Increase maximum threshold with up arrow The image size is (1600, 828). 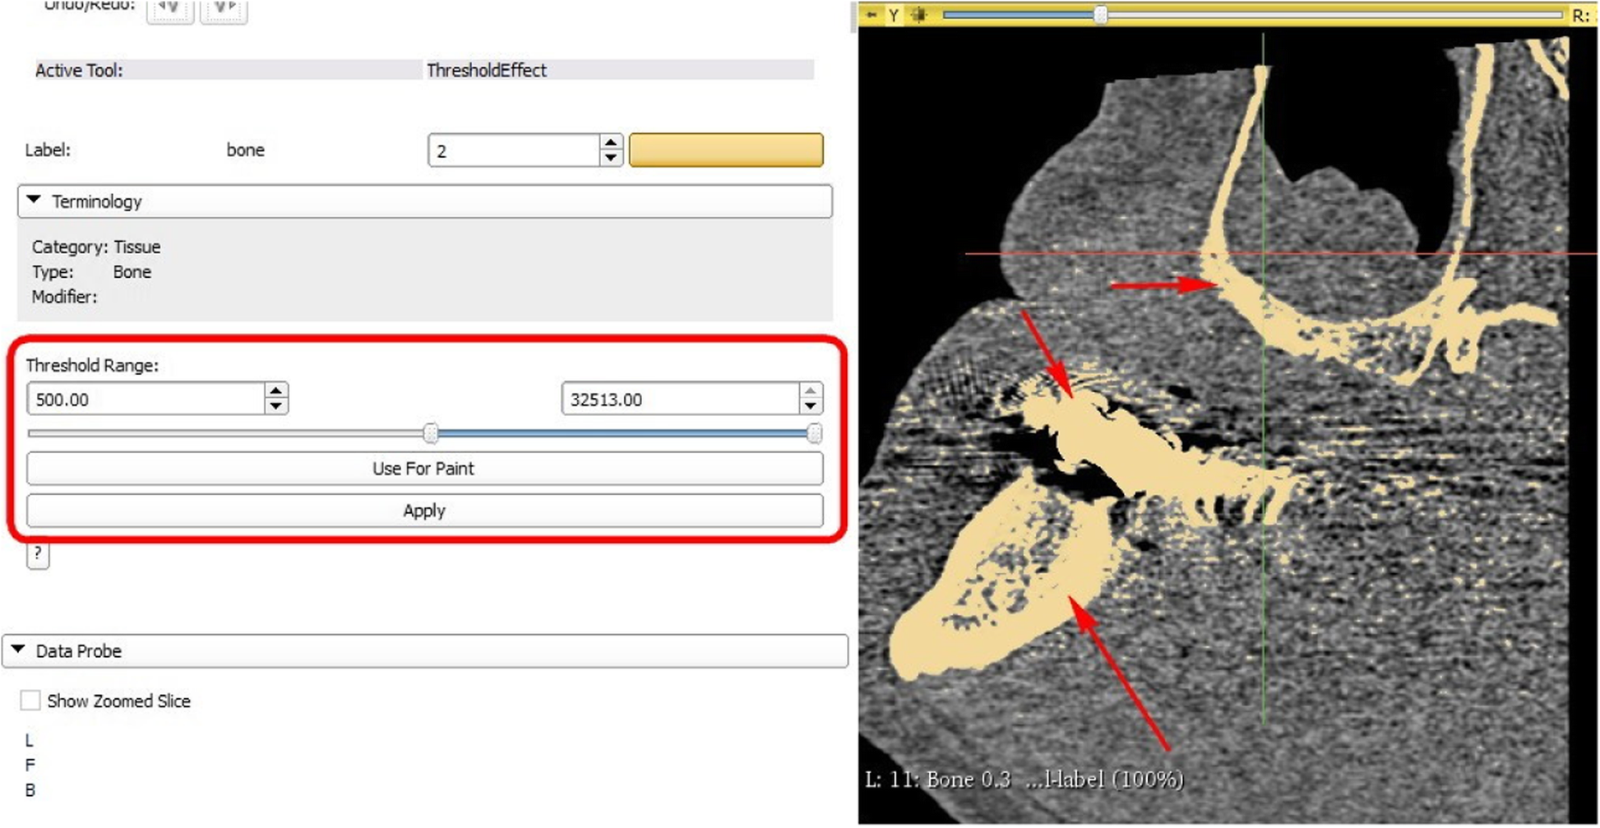coord(811,391)
